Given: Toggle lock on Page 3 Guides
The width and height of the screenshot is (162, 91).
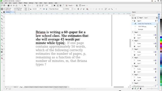Looking at the screenshot, I should pyautogui.click(x=154, y=43).
